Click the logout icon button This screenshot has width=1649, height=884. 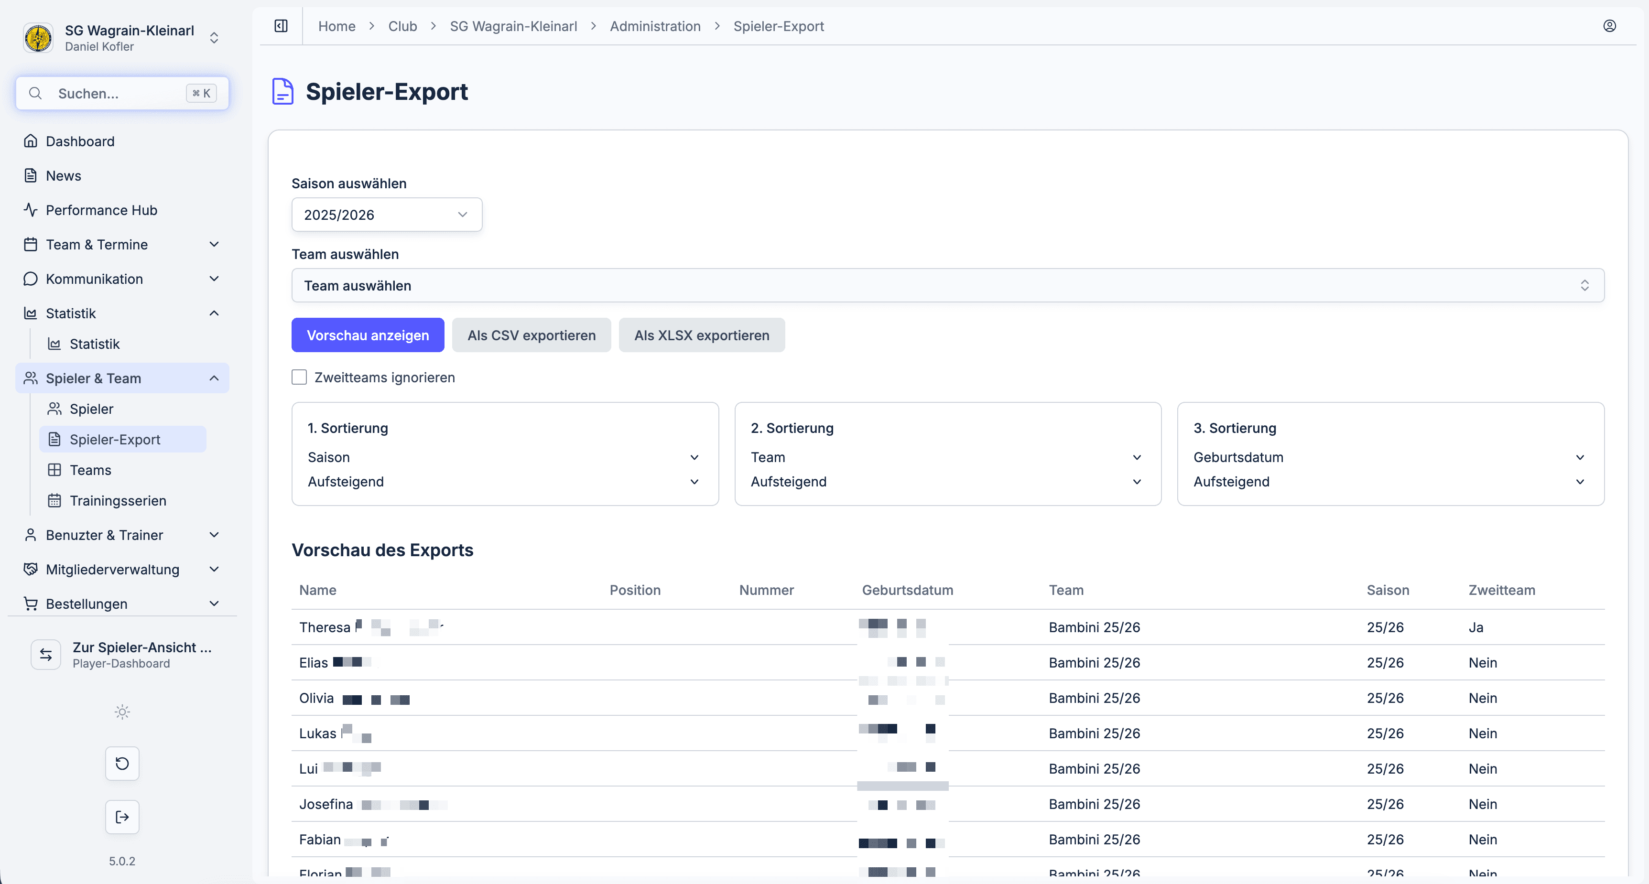point(122,817)
